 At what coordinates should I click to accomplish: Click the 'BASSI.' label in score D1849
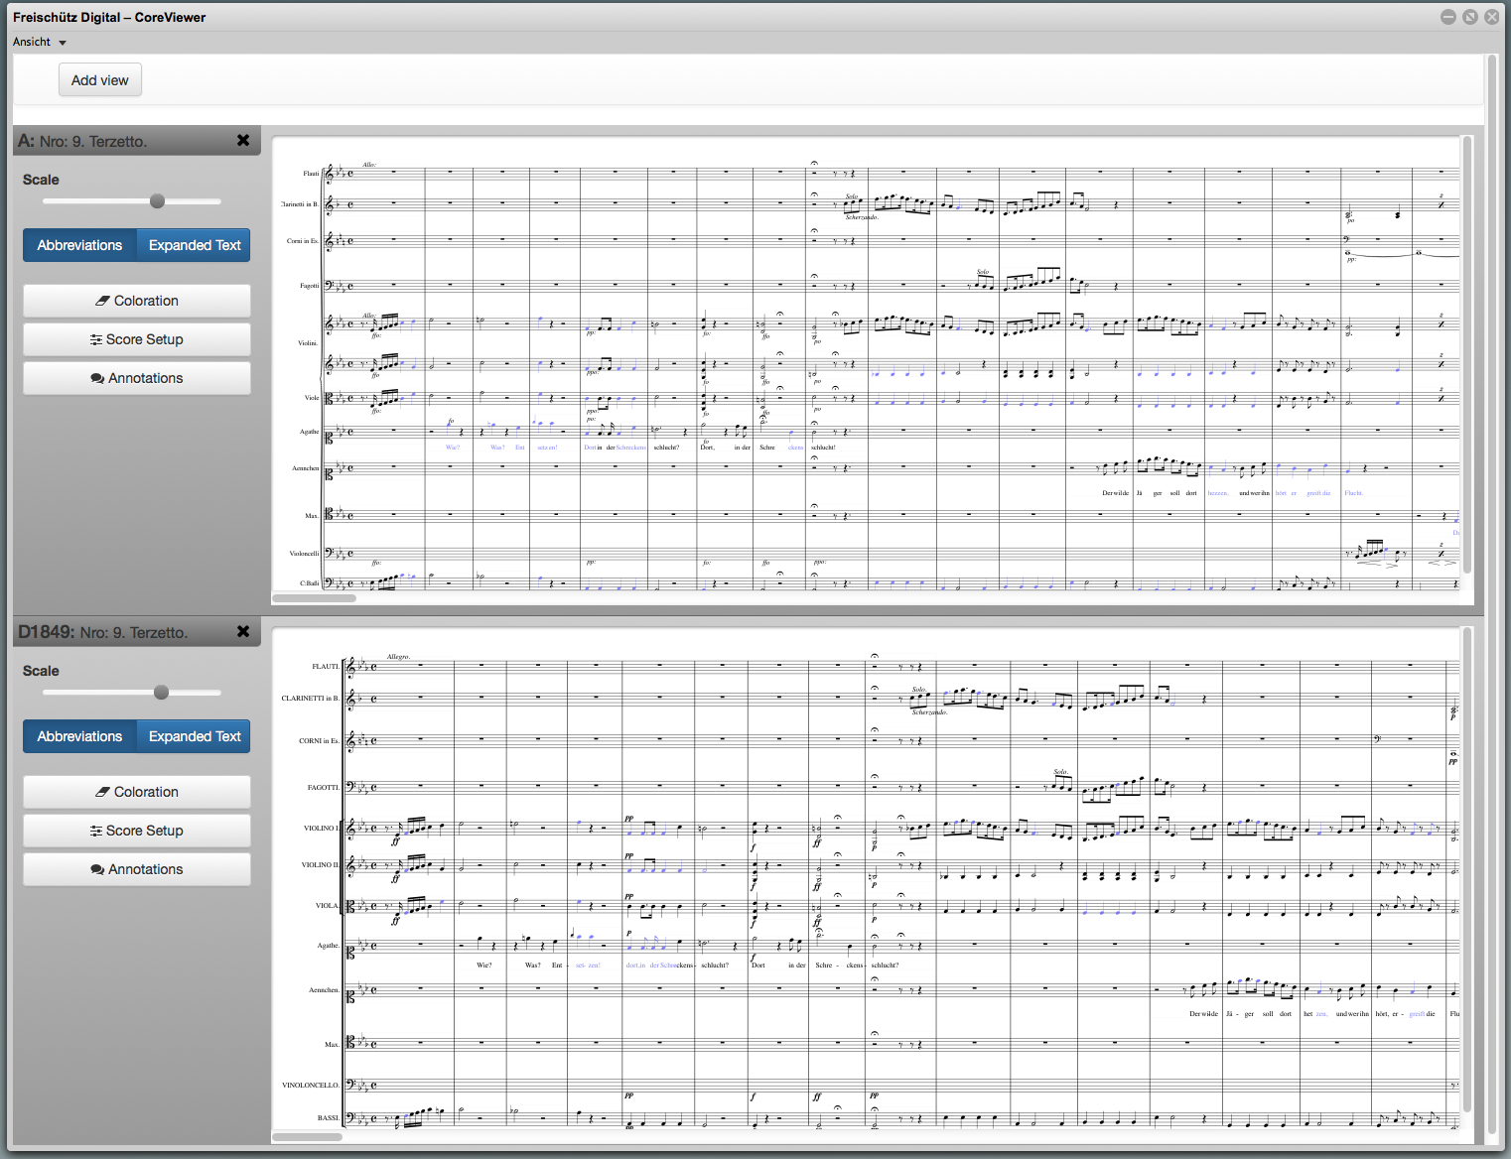pyautogui.click(x=329, y=1118)
